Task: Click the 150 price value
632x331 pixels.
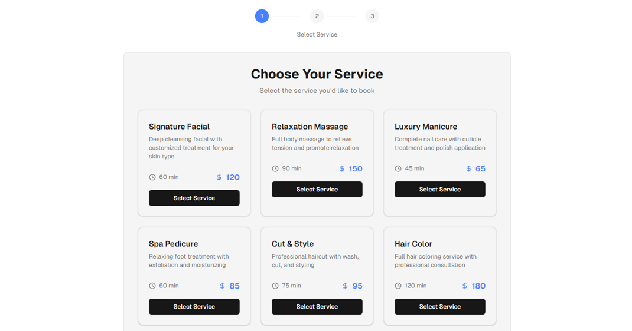Action: [356, 168]
